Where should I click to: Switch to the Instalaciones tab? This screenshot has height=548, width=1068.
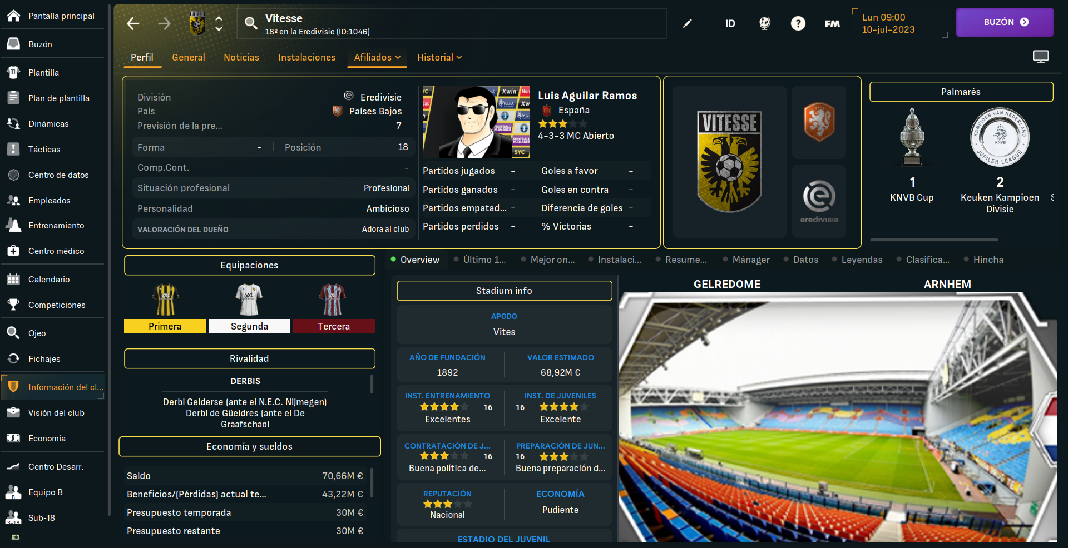coord(307,57)
